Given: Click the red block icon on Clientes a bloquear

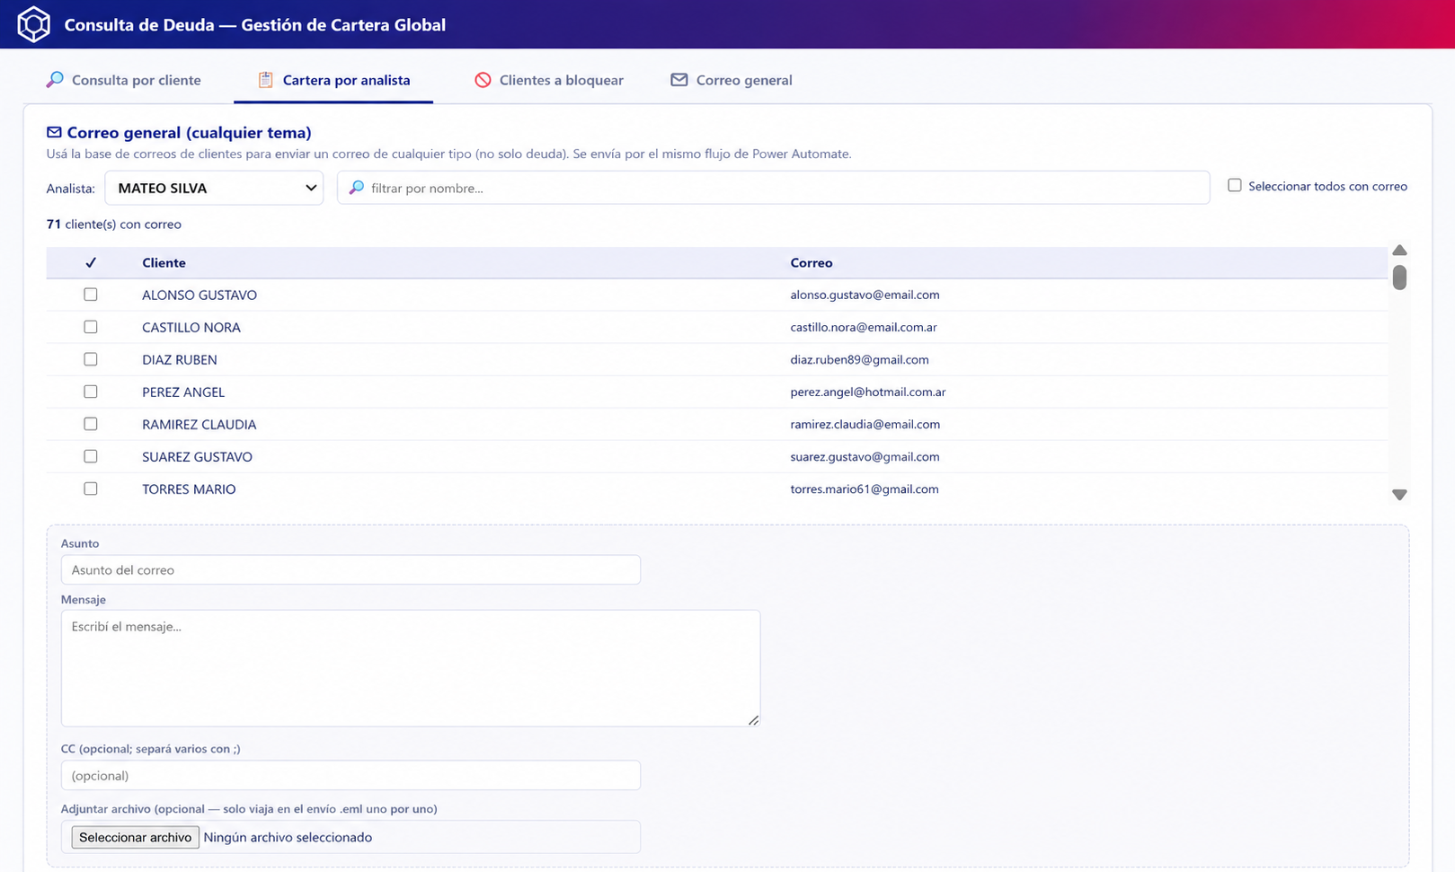Looking at the screenshot, I should tap(483, 80).
